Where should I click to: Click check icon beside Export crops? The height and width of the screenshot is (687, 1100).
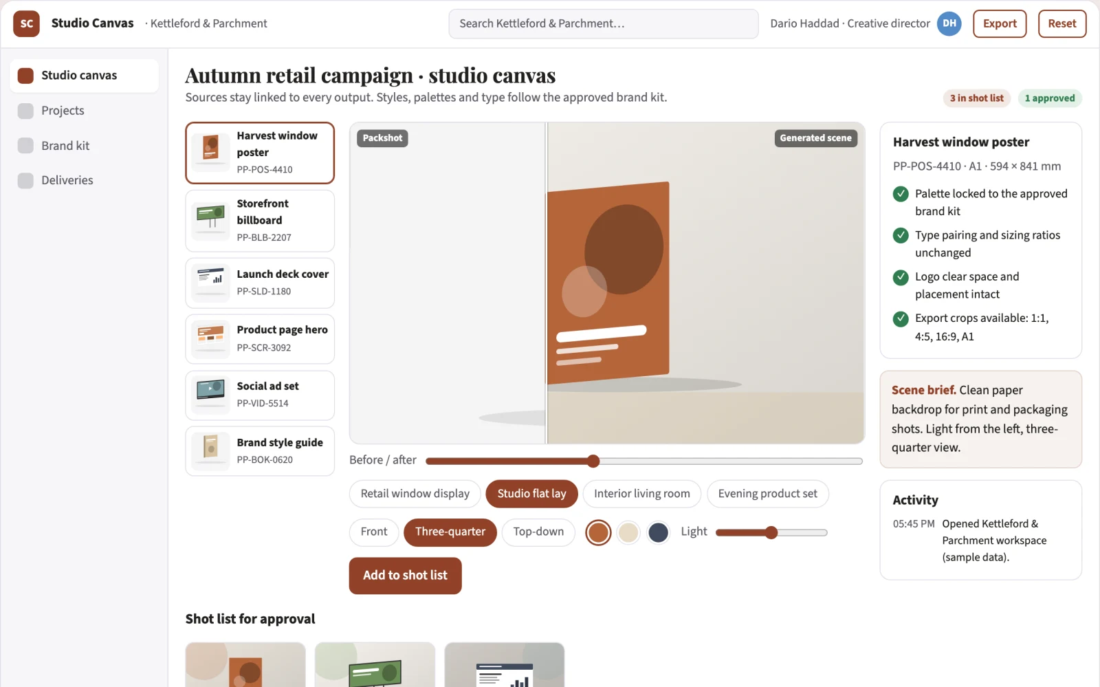pos(901,318)
